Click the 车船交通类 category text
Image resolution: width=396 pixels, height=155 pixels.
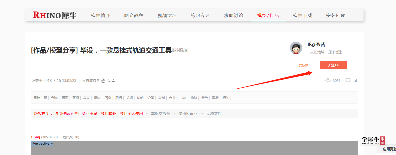pyautogui.click(x=161, y=114)
